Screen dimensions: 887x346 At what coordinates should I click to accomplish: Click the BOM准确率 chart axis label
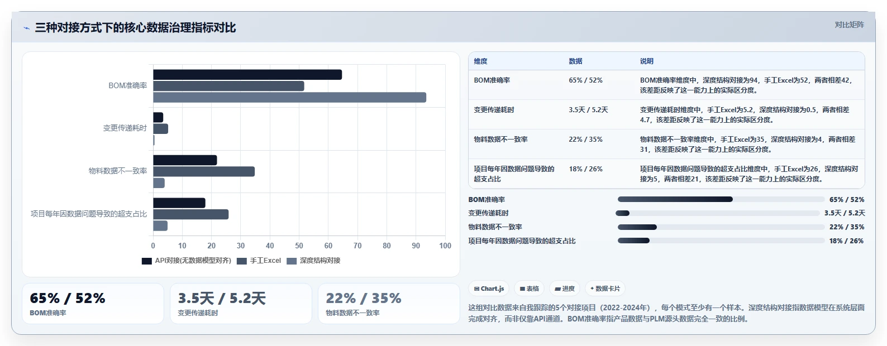coord(128,85)
